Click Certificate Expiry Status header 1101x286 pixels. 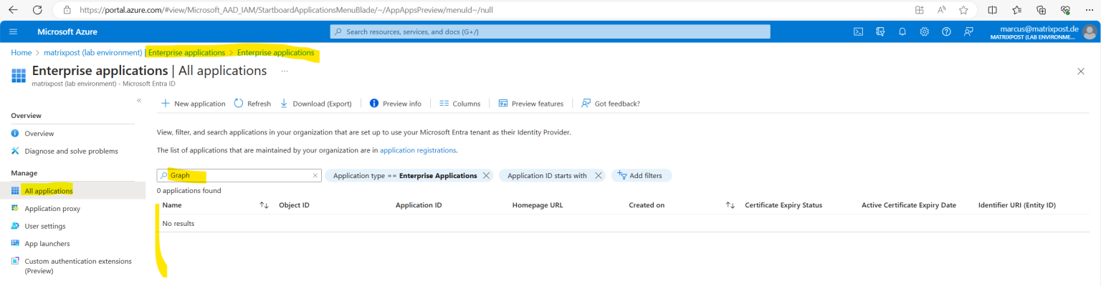point(783,205)
